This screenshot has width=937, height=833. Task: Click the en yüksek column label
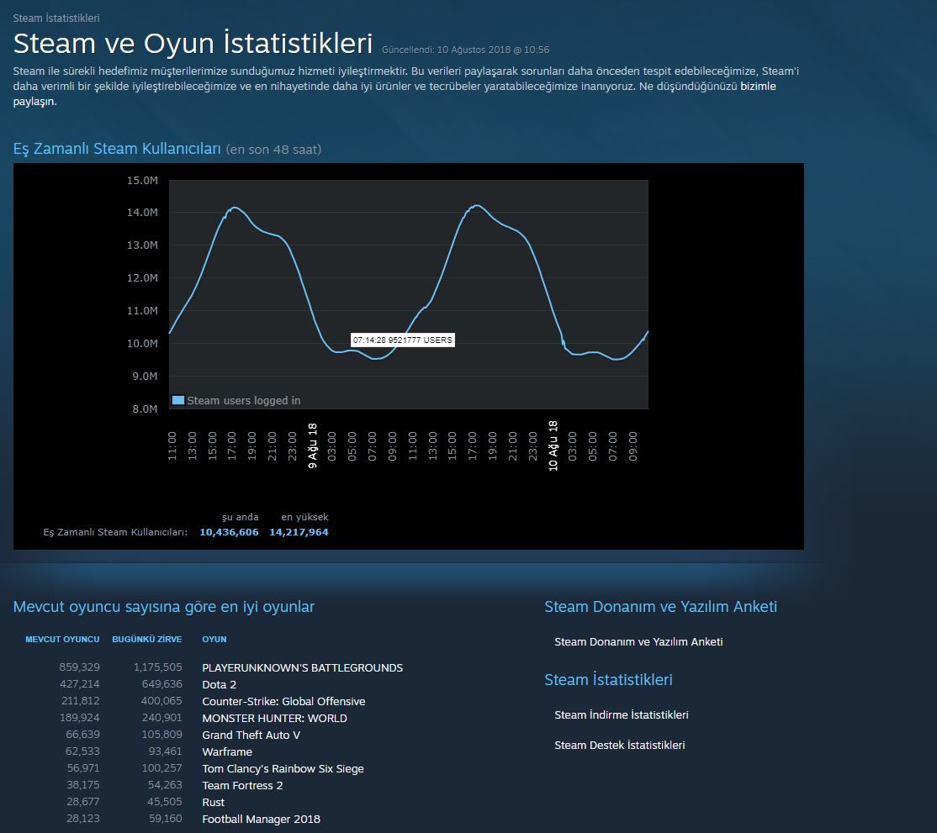304,517
